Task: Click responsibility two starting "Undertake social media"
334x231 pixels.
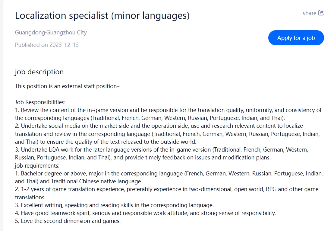Action: coord(167,134)
